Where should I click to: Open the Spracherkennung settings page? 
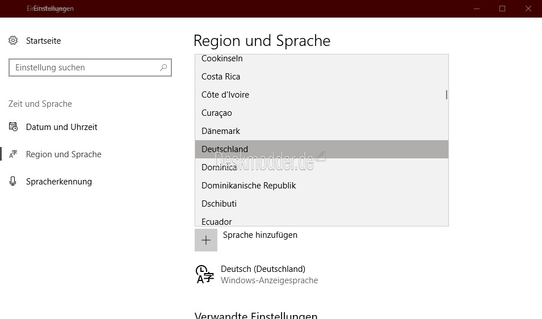coord(59,182)
